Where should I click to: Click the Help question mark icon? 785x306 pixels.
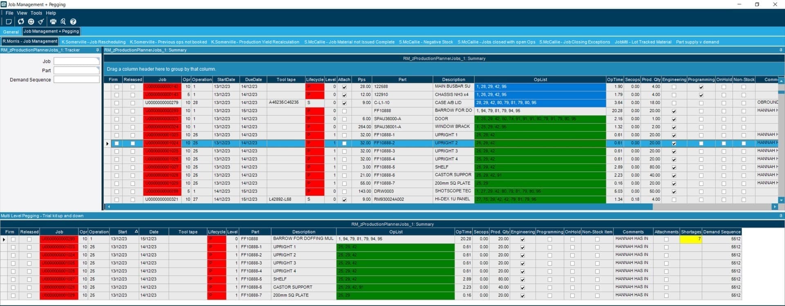(73, 22)
